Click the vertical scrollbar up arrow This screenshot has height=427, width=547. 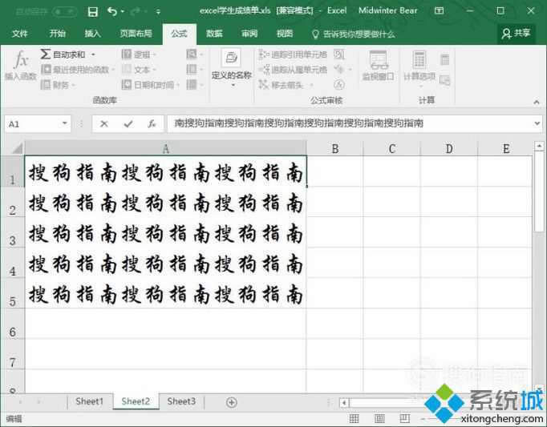click(539, 146)
